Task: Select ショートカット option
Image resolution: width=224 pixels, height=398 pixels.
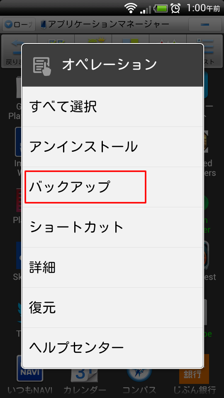Action: point(112,227)
